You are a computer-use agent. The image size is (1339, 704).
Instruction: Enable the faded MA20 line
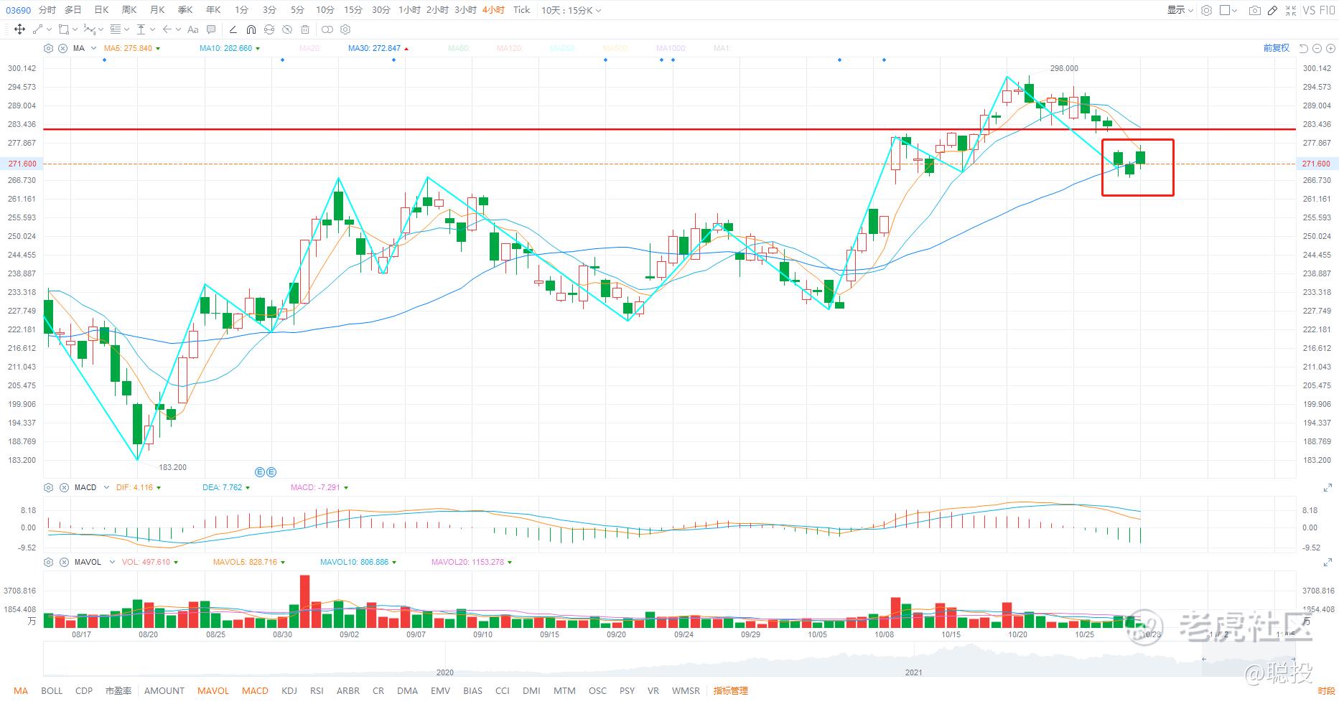tap(310, 48)
